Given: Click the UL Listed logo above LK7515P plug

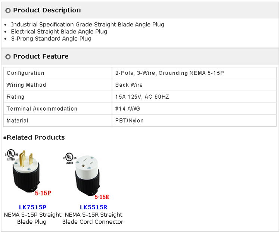Looking at the screenshot, I should pos(11,154).
